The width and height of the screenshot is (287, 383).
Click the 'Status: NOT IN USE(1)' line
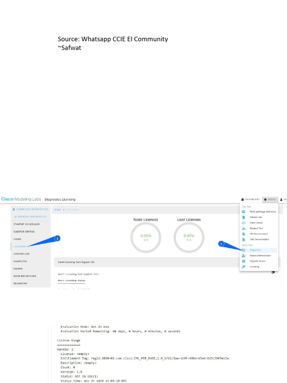coord(79,376)
